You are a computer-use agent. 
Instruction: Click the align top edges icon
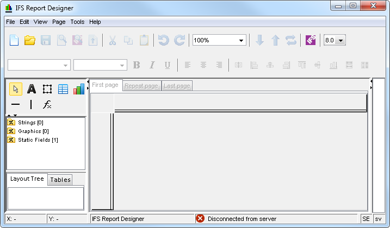[x=302, y=65]
